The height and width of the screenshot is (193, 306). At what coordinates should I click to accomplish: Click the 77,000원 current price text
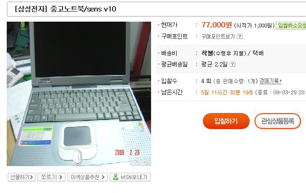(x=217, y=25)
